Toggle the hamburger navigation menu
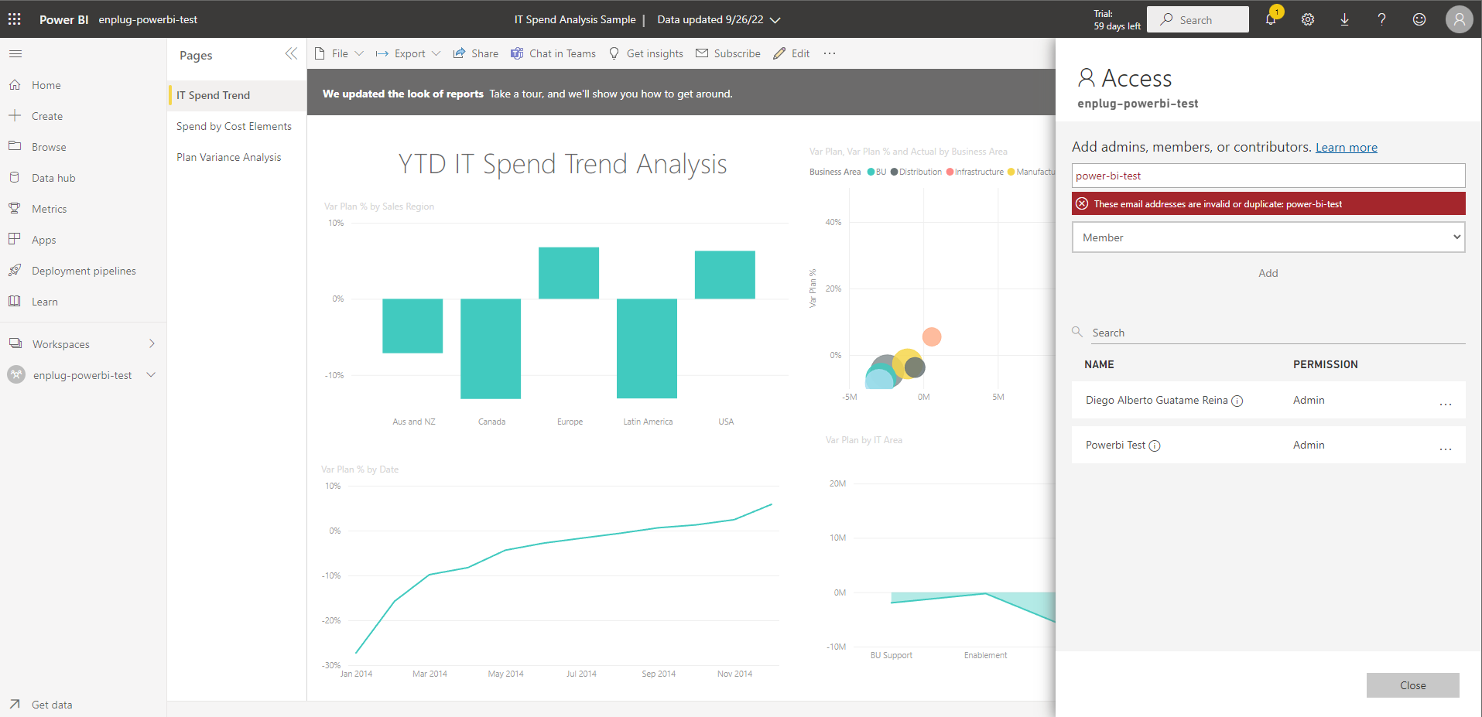This screenshot has height=717, width=1482. tap(15, 53)
